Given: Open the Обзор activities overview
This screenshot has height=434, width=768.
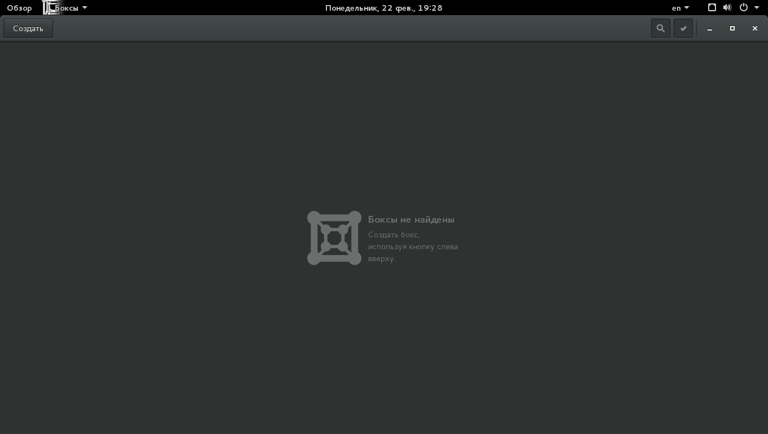Looking at the screenshot, I should point(19,8).
